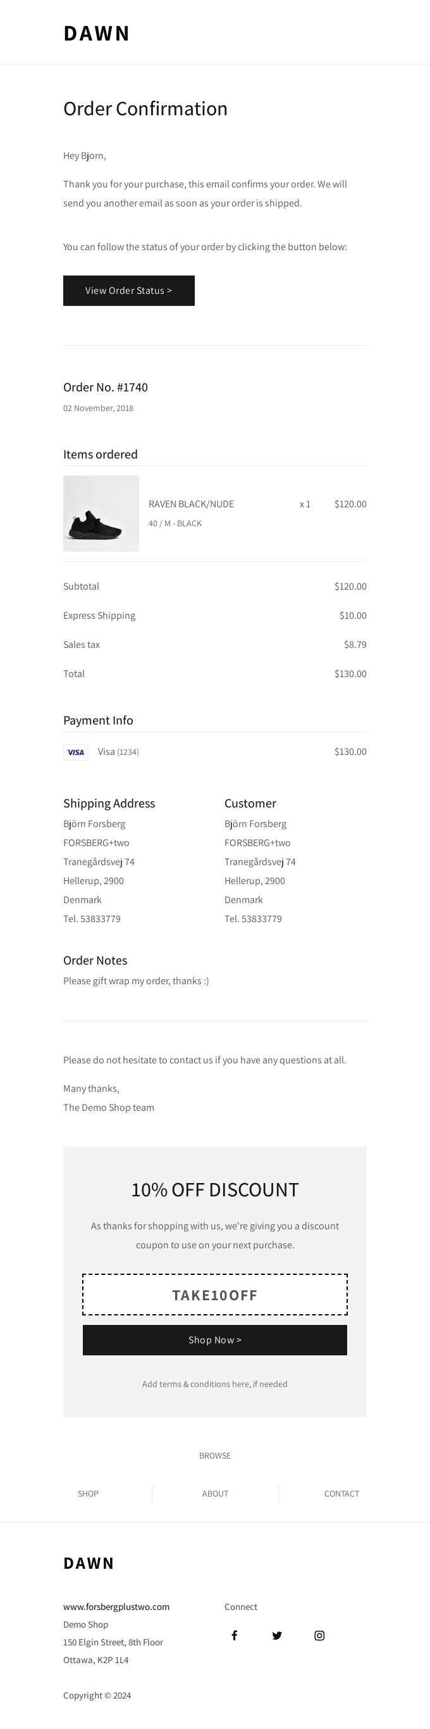This screenshot has width=430, height=1729.
Task: Visit the www.forsbergplustwo.com link
Action: click(x=116, y=1607)
